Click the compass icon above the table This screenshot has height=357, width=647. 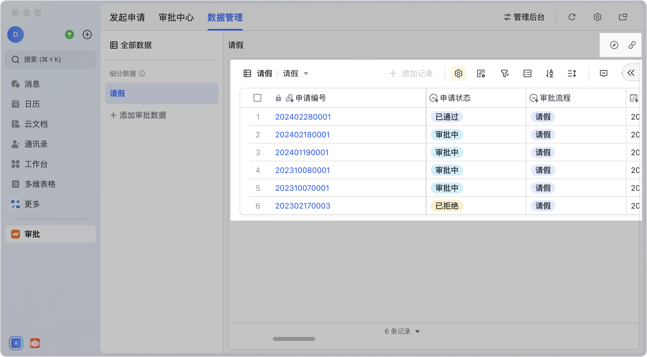[x=614, y=45]
